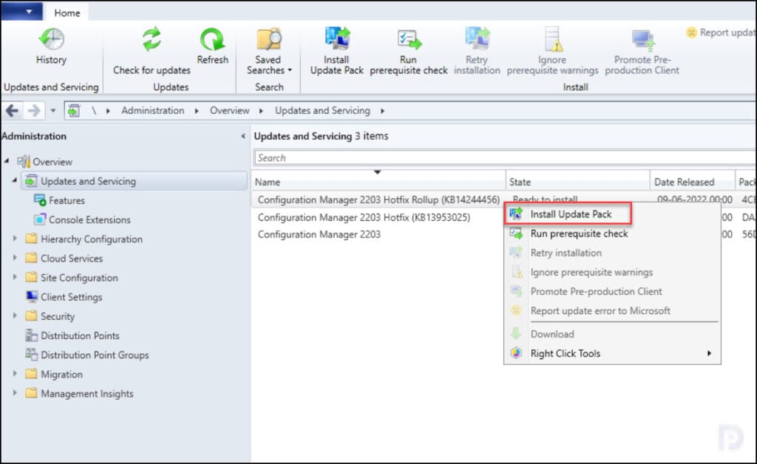The width and height of the screenshot is (757, 464).
Task: Select Management Insights in the tree
Action: coord(87,393)
